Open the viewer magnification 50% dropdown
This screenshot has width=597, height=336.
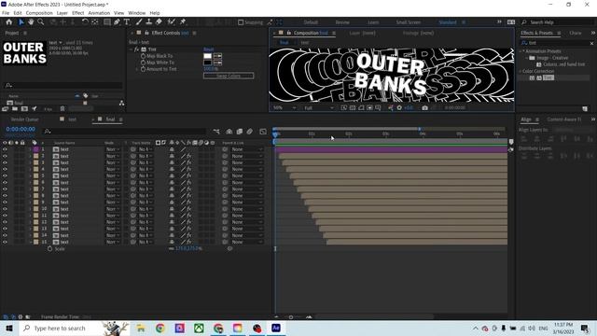[x=284, y=108]
